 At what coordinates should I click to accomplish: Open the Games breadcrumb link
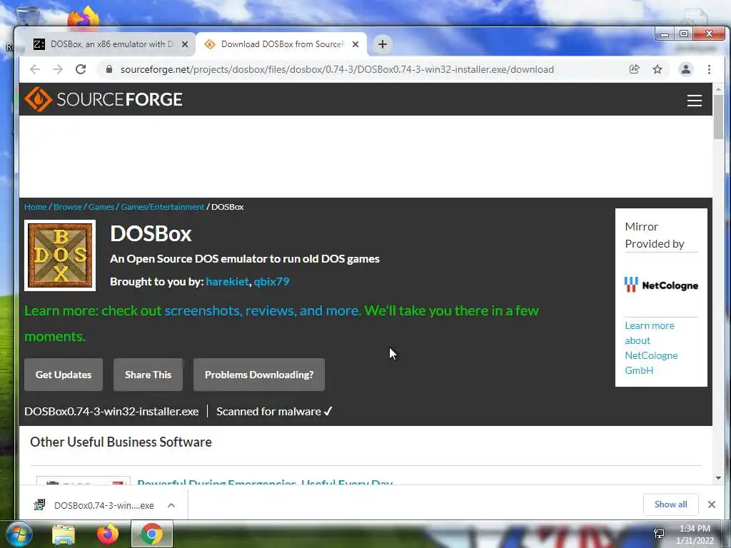coord(101,207)
